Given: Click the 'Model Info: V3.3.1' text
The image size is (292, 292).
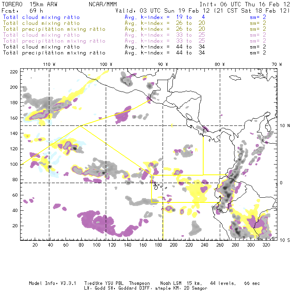Looking at the screenshot, I should 52,283.
